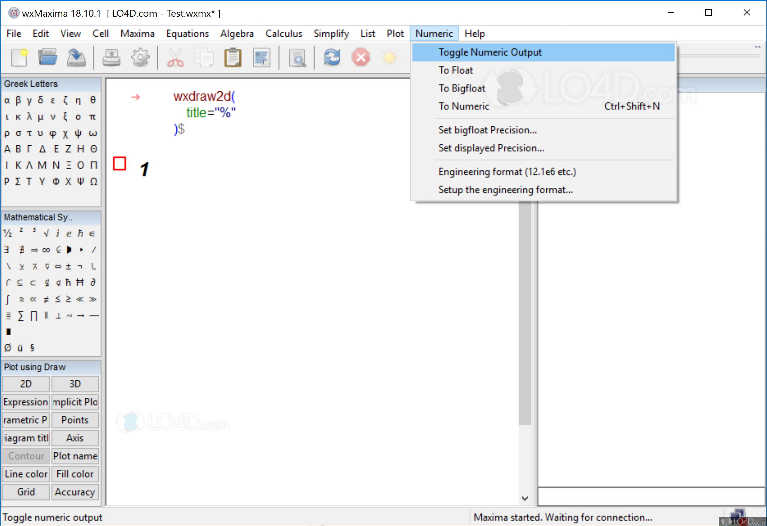Click the red Interrupt calculation icon
The width and height of the screenshot is (767, 526).
[x=361, y=57]
